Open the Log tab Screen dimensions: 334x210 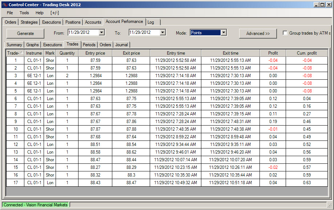coord(150,22)
